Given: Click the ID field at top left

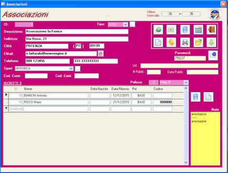Looking at the screenshot, I should (x=24, y=24).
